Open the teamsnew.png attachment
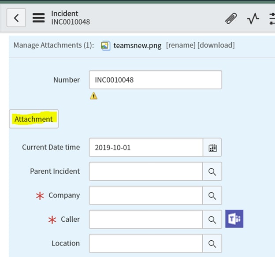This screenshot has width=275, height=257. point(137,45)
